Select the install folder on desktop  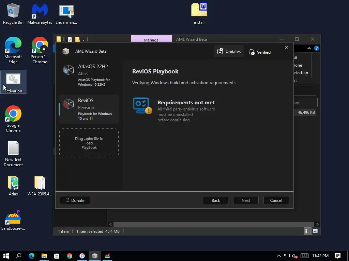click(x=199, y=14)
